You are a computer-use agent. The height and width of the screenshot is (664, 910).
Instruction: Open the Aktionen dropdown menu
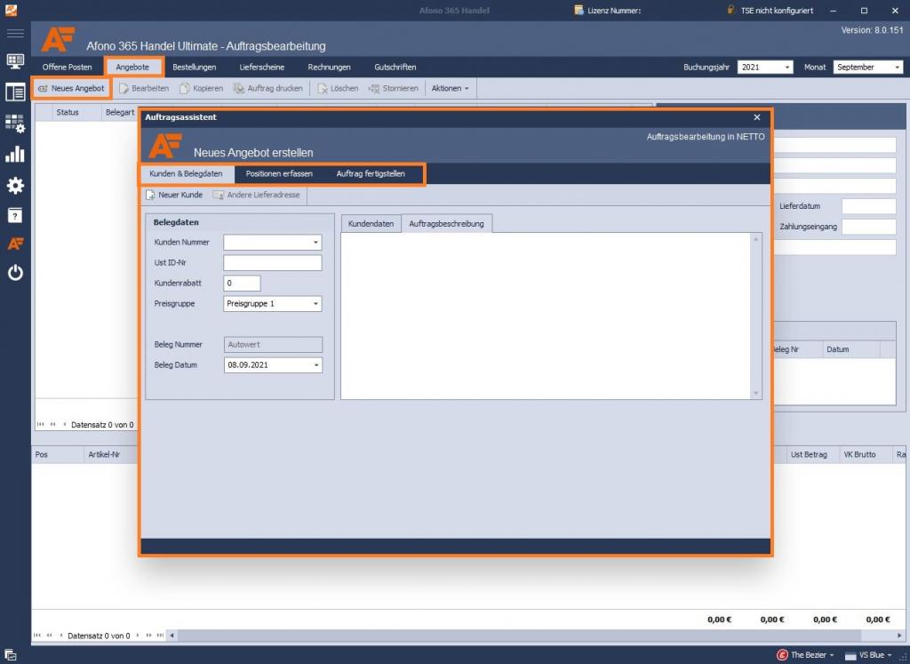[x=450, y=88]
